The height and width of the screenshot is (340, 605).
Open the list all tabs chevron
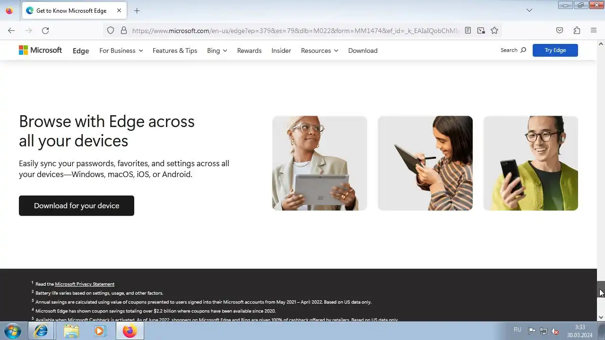coord(529,10)
